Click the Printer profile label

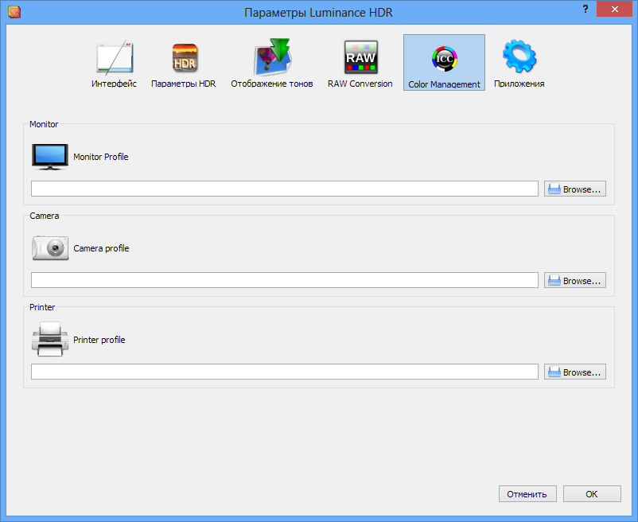coord(99,340)
